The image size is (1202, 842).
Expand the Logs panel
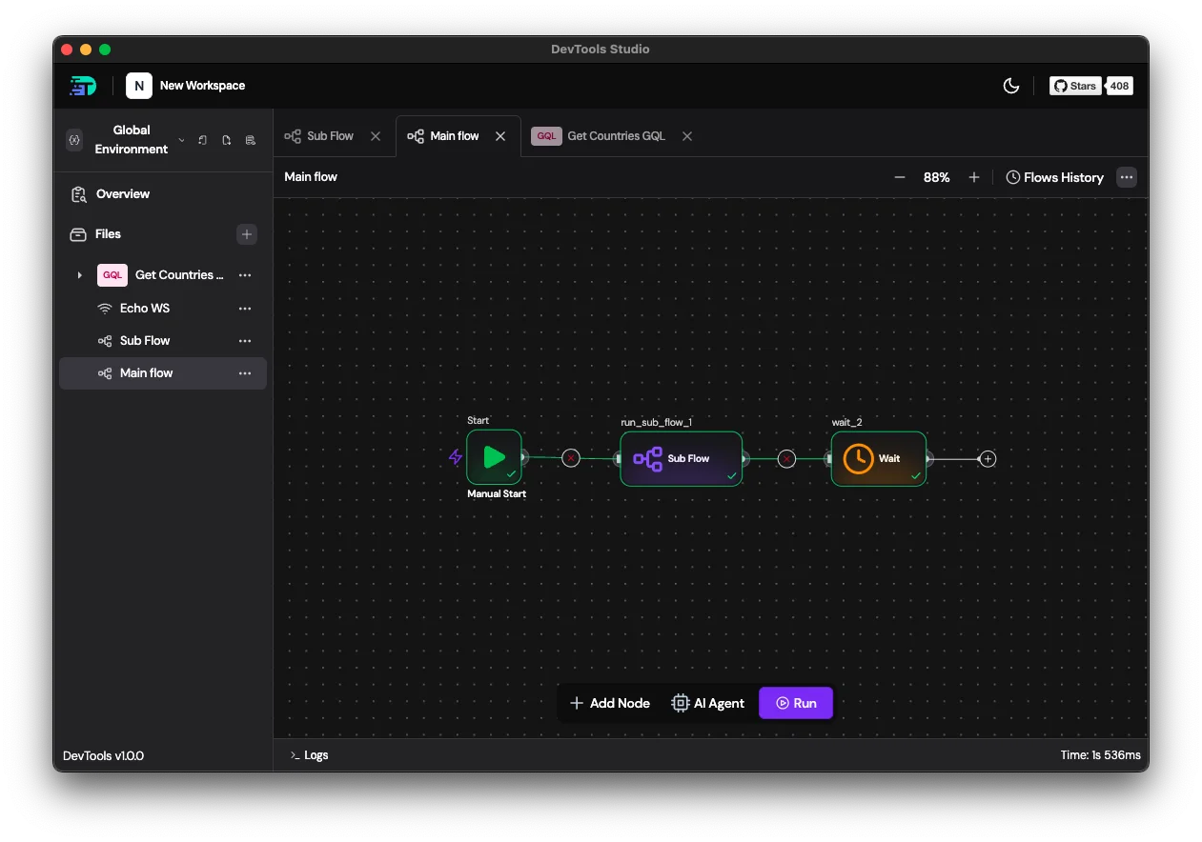pyautogui.click(x=309, y=755)
